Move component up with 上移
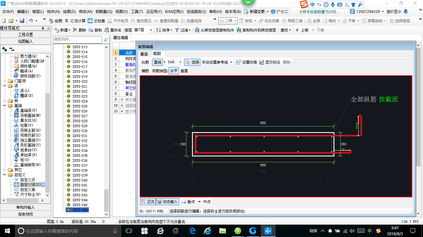Screen dimensions: 423x237 (x=302, y=30)
